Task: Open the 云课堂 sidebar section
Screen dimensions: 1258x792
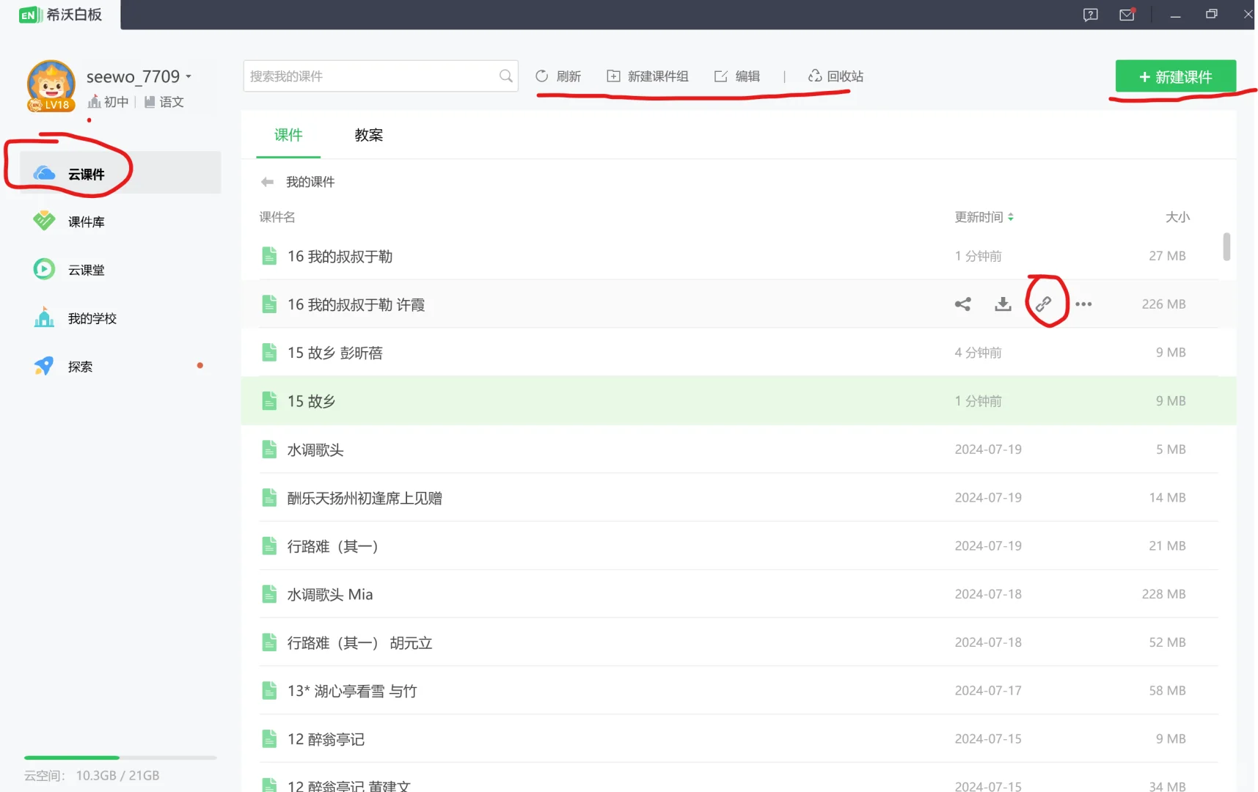Action: (120, 270)
